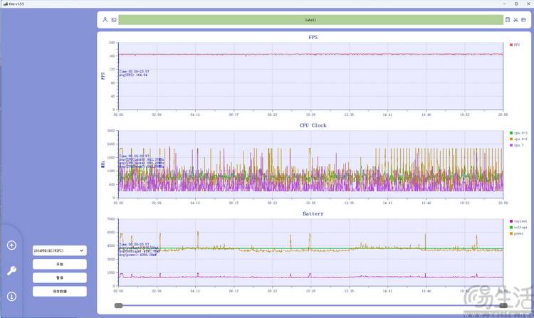This screenshot has width=534, height=318.
Task: Click the bookmark icon in top bar
Action: tap(508, 20)
